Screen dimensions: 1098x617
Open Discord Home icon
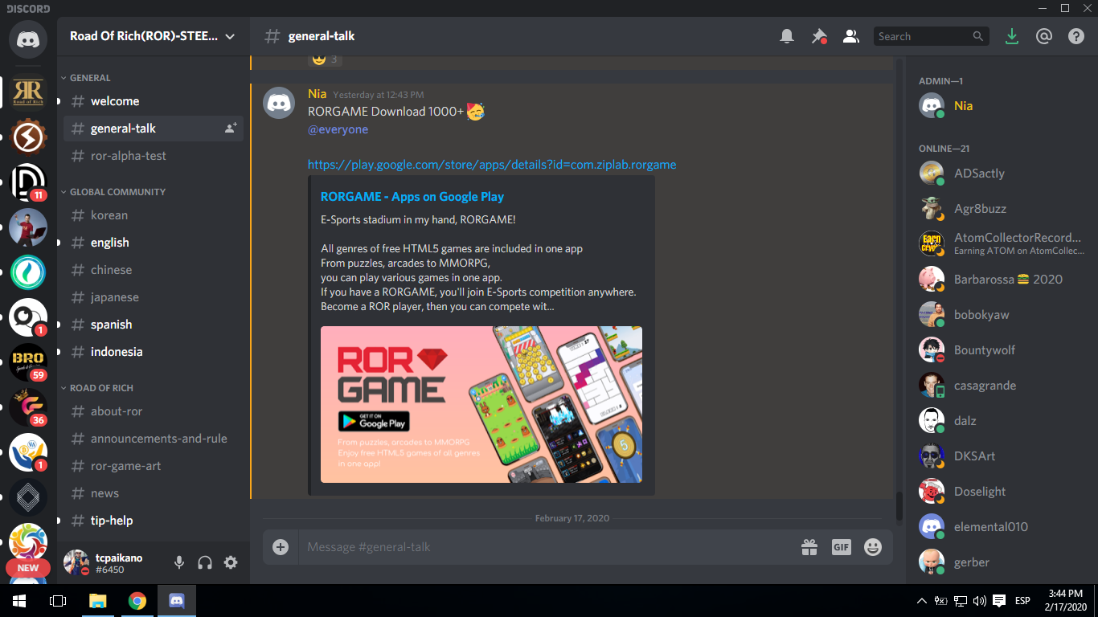click(28, 38)
